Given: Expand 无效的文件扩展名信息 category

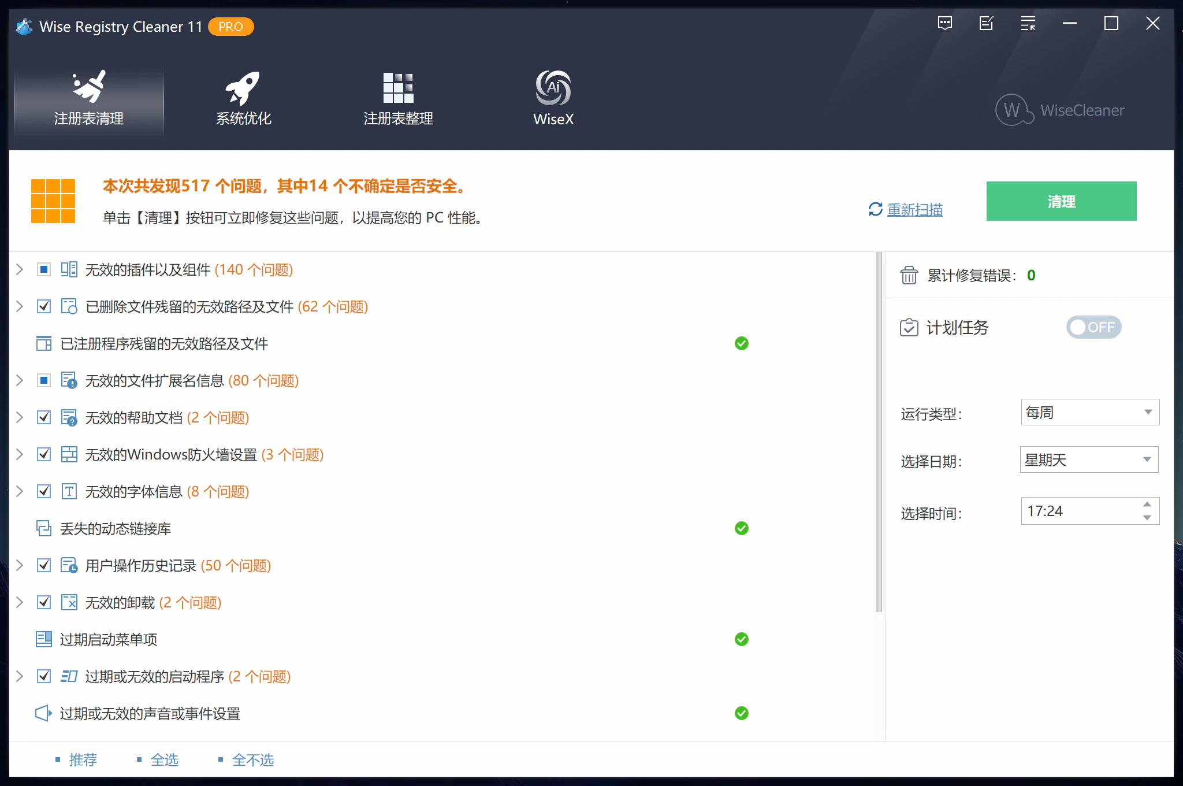Looking at the screenshot, I should [x=20, y=380].
